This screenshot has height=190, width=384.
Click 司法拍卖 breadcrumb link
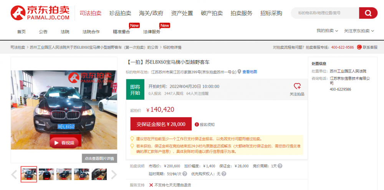[18, 47]
